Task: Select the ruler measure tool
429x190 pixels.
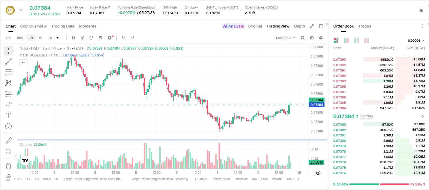Action: [x=8, y=141]
